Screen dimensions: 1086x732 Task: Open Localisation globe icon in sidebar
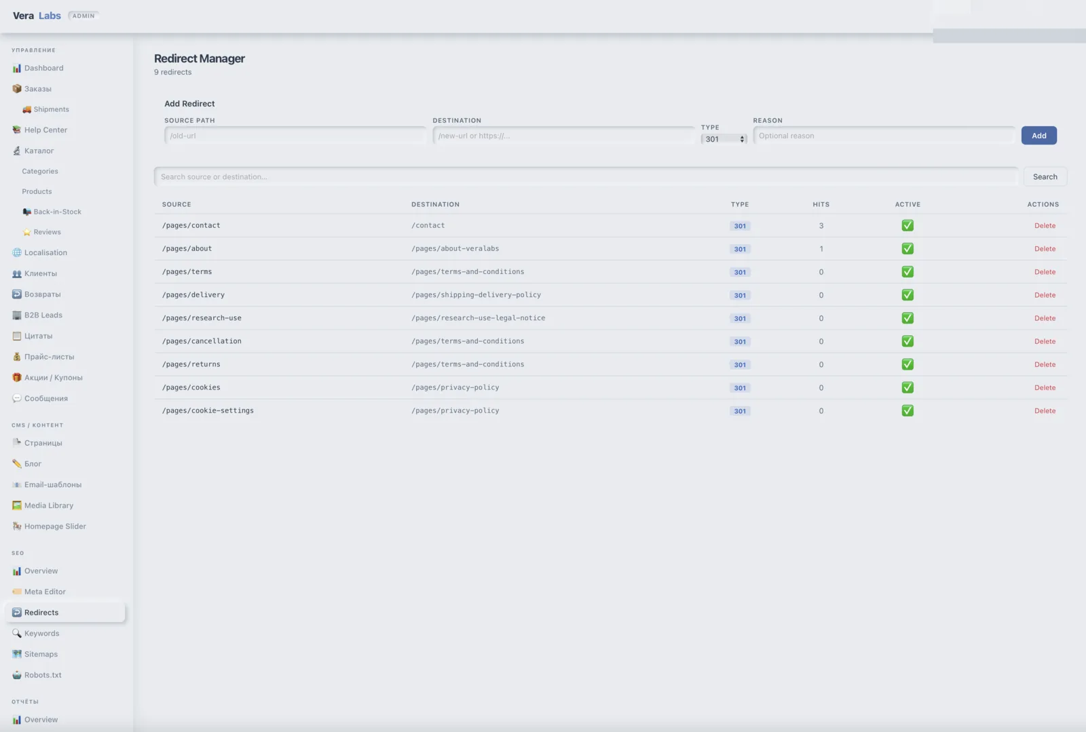(x=17, y=252)
